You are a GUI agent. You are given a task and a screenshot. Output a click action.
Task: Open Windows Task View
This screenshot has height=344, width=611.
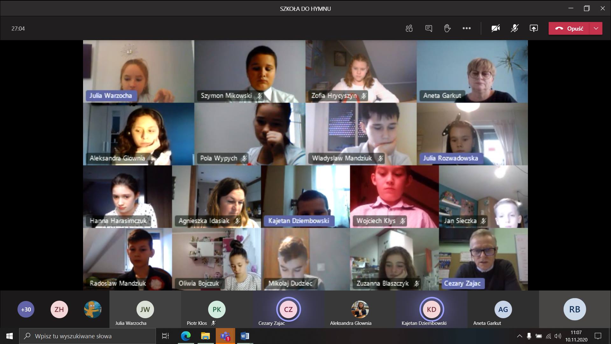point(165,336)
